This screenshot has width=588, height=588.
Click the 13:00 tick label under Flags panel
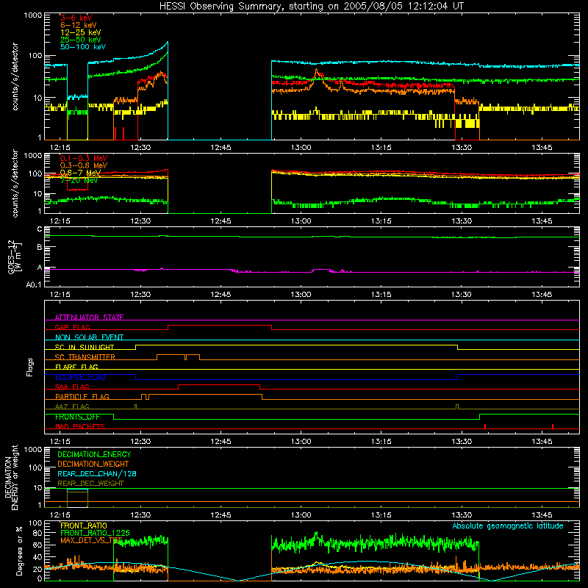(301, 442)
